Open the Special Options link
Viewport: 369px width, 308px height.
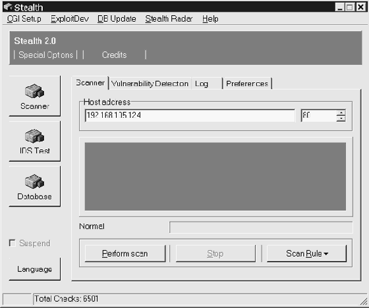click(x=45, y=55)
